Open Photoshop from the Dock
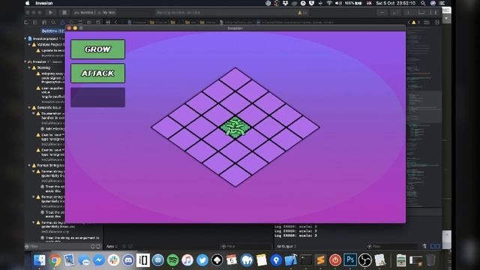The width and height of the screenshot is (480, 270). (x=350, y=260)
